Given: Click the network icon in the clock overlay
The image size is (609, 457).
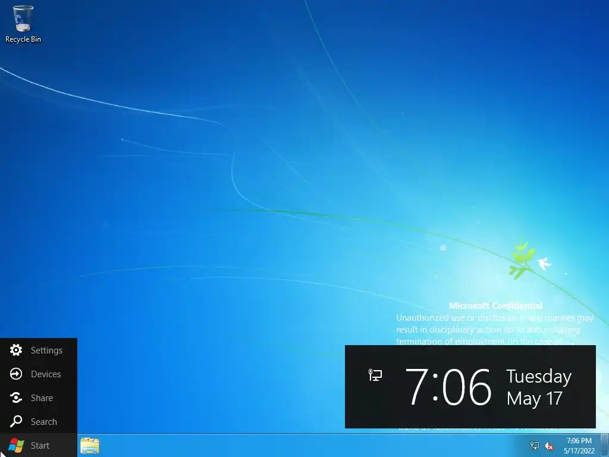Looking at the screenshot, I should pyautogui.click(x=375, y=375).
